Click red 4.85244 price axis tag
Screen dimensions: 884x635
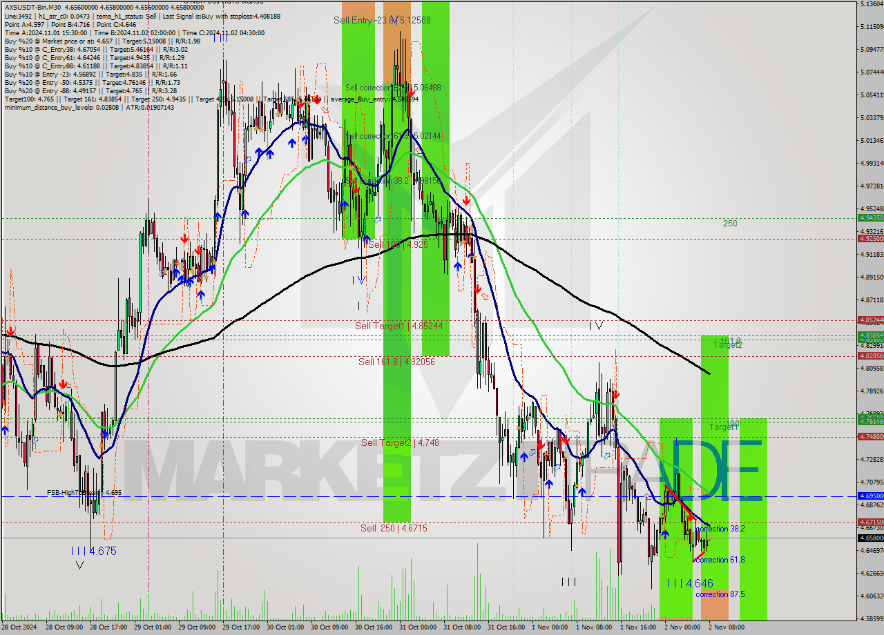[x=871, y=320]
